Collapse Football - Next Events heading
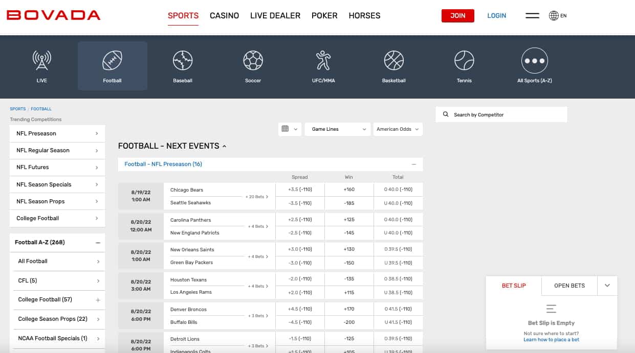This screenshot has height=353, width=635. point(172,146)
